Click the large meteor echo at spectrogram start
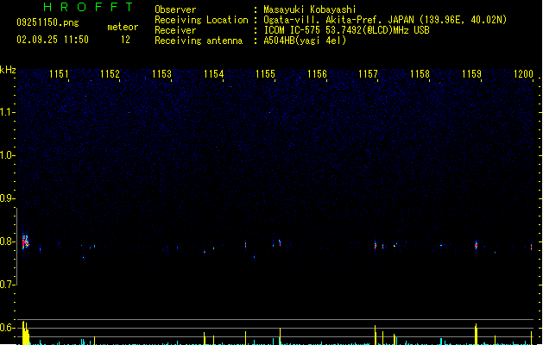The image size is (543, 345). (26, 241)
